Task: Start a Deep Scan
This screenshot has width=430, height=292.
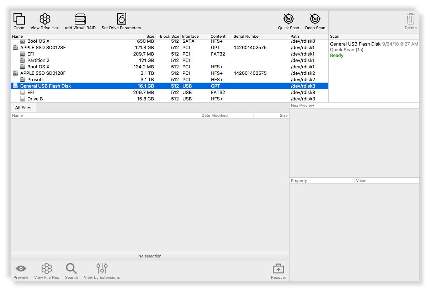Action: (315, 19)
